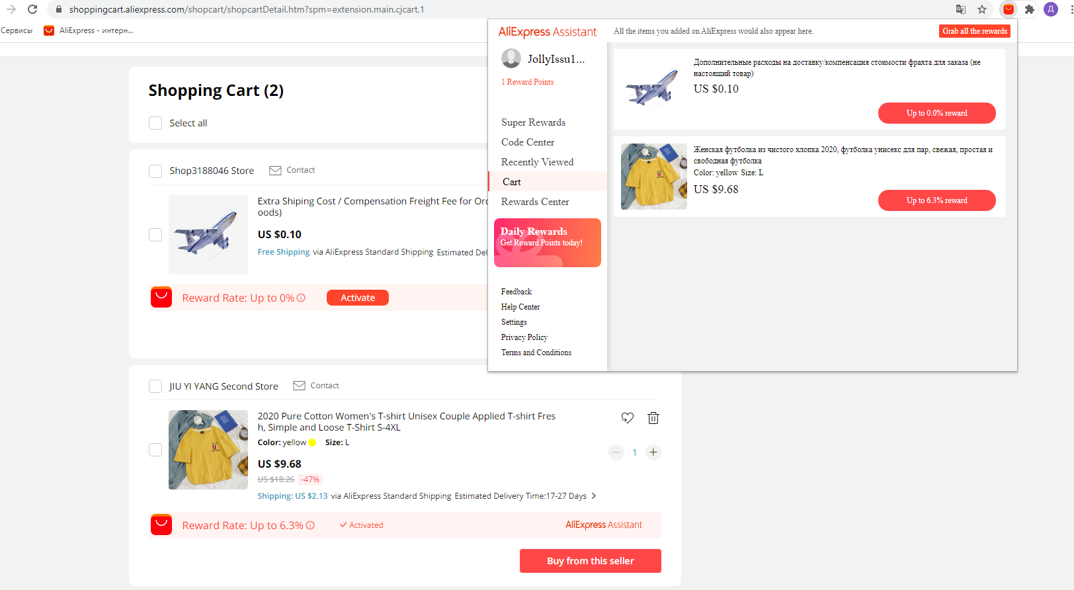Activate the reward for the shipping item
The width and height of the screenshot is (1074, 590).
(x=358, y=298)
